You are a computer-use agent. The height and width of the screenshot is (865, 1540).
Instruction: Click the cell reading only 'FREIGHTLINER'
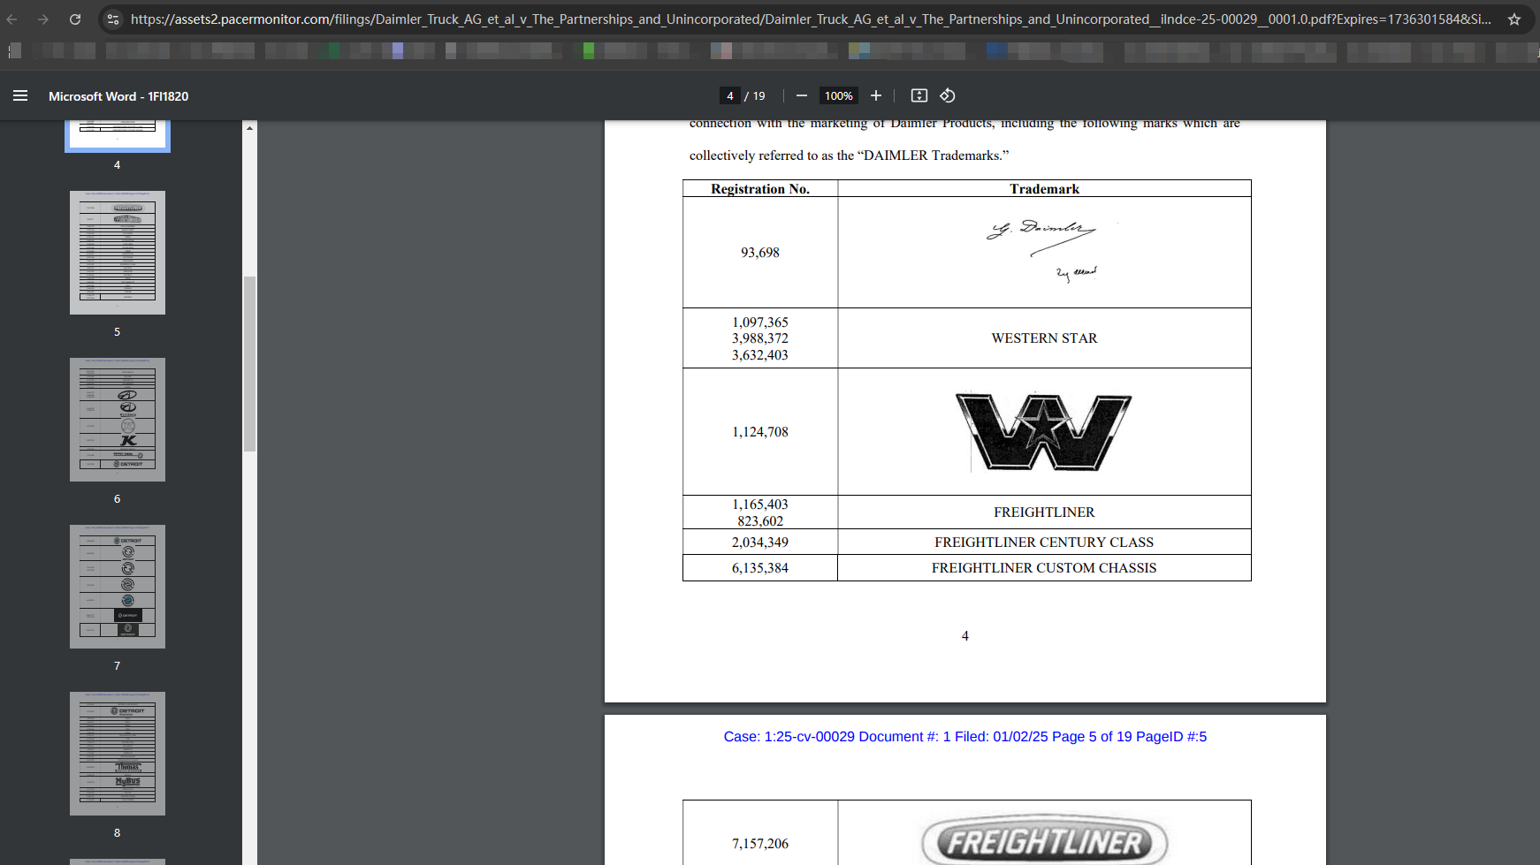[1045, 512]
